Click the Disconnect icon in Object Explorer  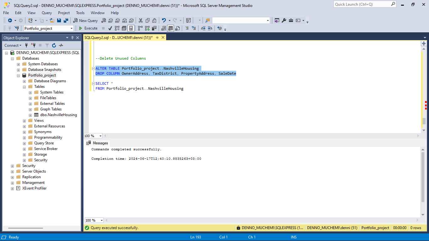point(33,46)
